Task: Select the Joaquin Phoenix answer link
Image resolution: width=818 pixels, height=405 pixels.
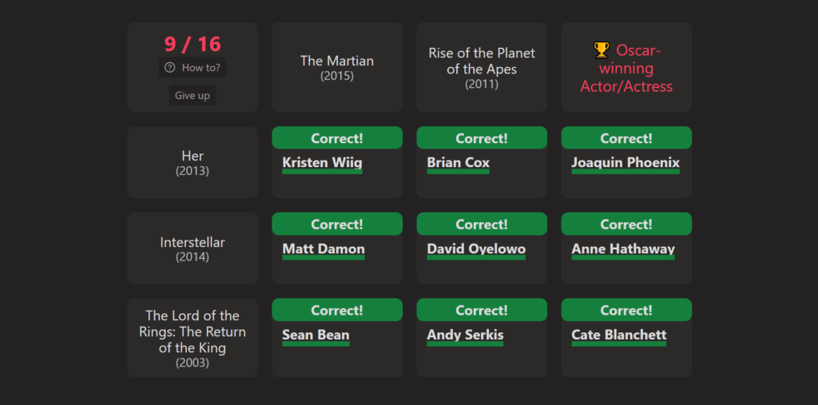Action: 625,163
